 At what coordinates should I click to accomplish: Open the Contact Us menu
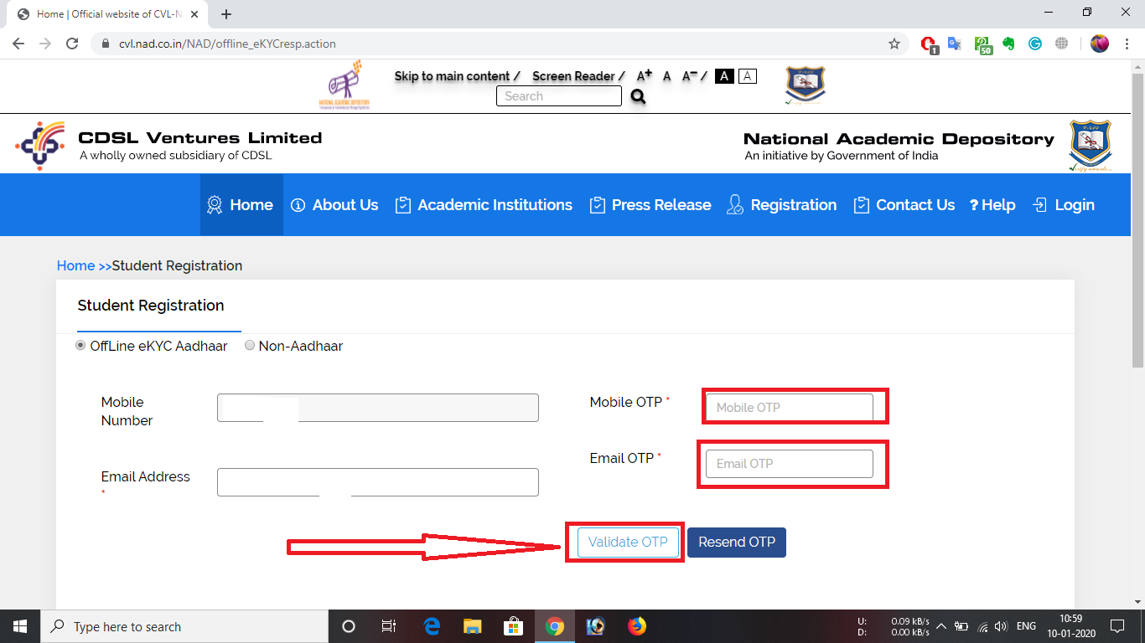click(904, 205)
